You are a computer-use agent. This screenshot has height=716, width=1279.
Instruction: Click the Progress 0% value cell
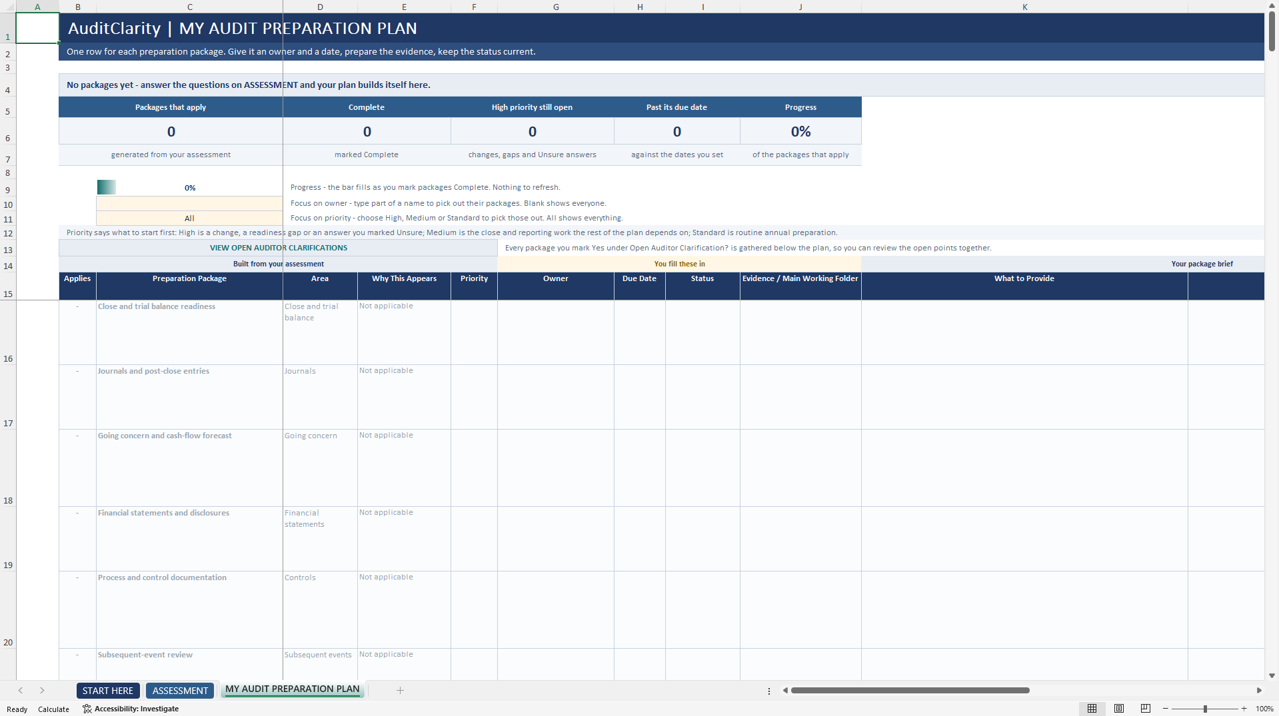tap(800, 131)
